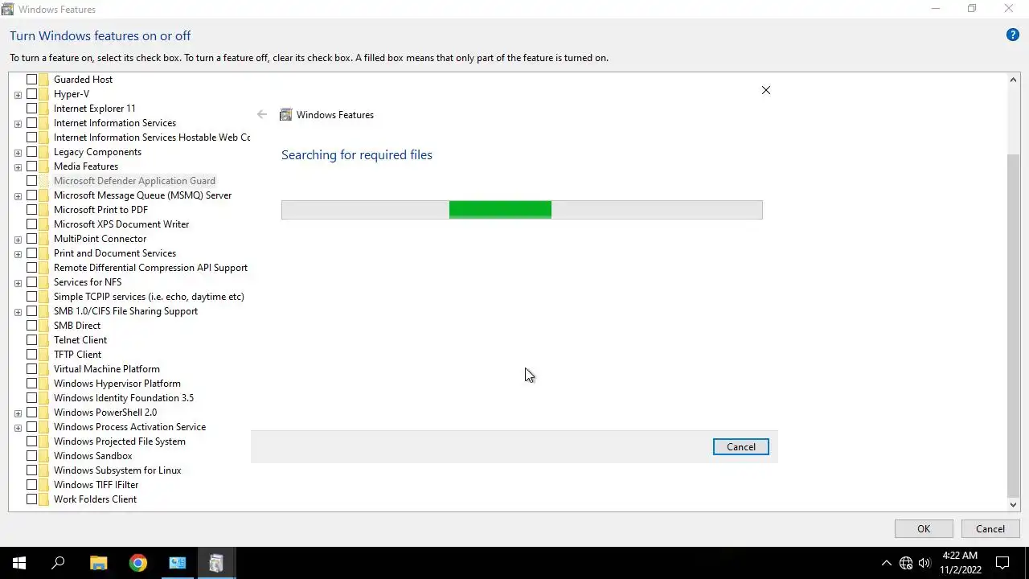Enable the Internet Explorer 11 checkbox
Image resolution: width=1029 pixels, height=579 pixels.
point(32,109)
